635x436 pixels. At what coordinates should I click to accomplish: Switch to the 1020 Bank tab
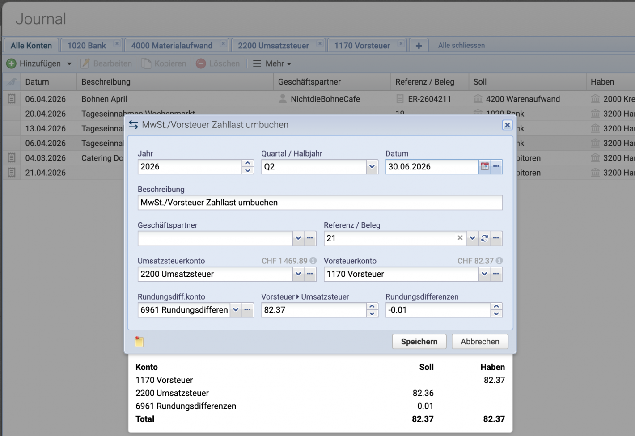pyautogui.click(x=86, y=45)
